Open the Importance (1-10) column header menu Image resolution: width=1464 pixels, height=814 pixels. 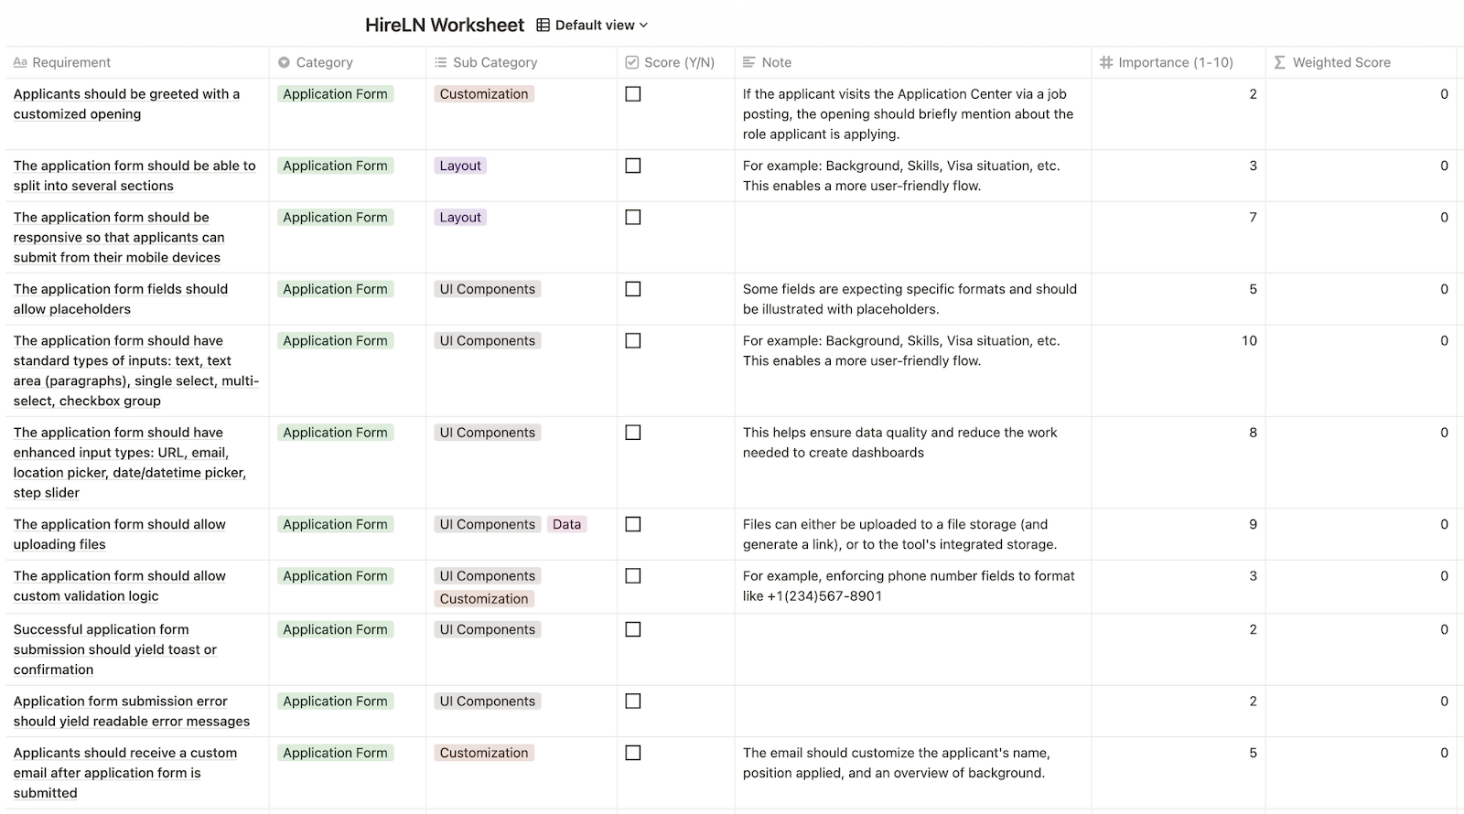tap(1175, 62)
